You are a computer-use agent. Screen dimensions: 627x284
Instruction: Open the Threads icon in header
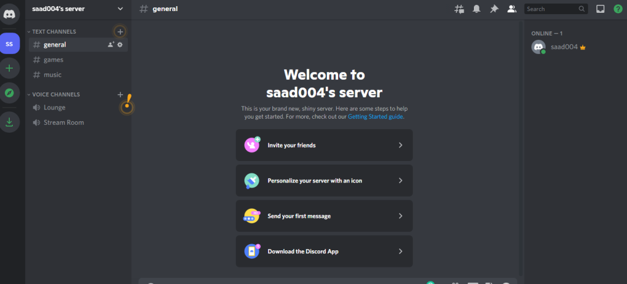coord(459,9)
